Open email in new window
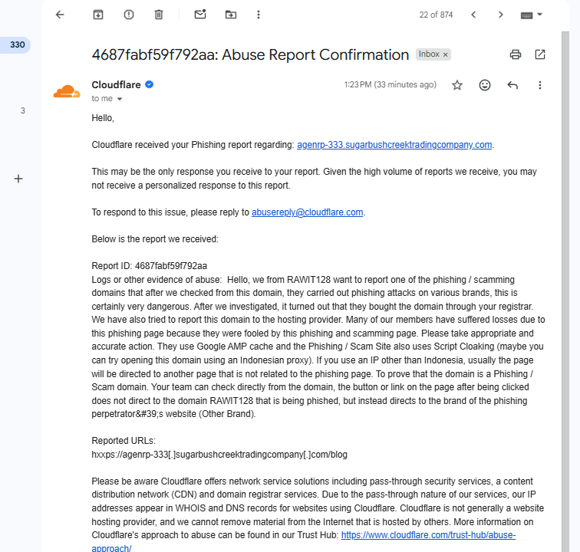 coord(540,54)
